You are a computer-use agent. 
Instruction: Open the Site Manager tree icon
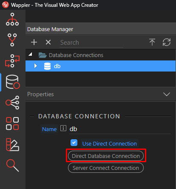point(12,19)
